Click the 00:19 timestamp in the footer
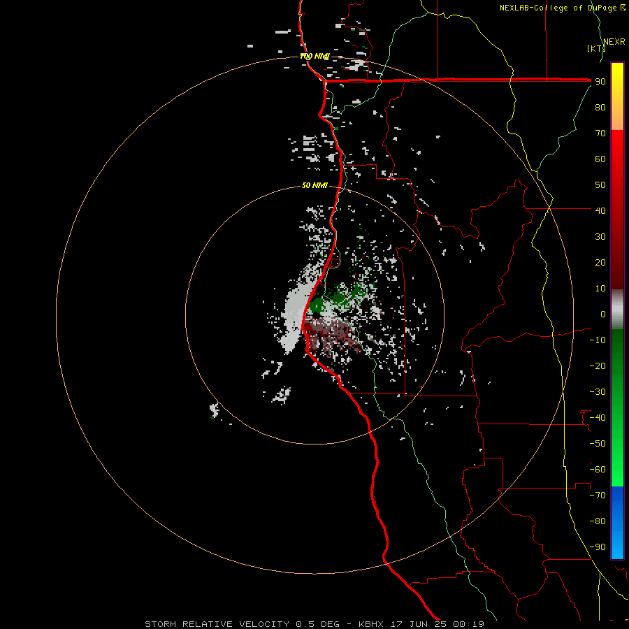Viewport: 629px width, 629px height. pyautogui.click(x=468, y=624)
